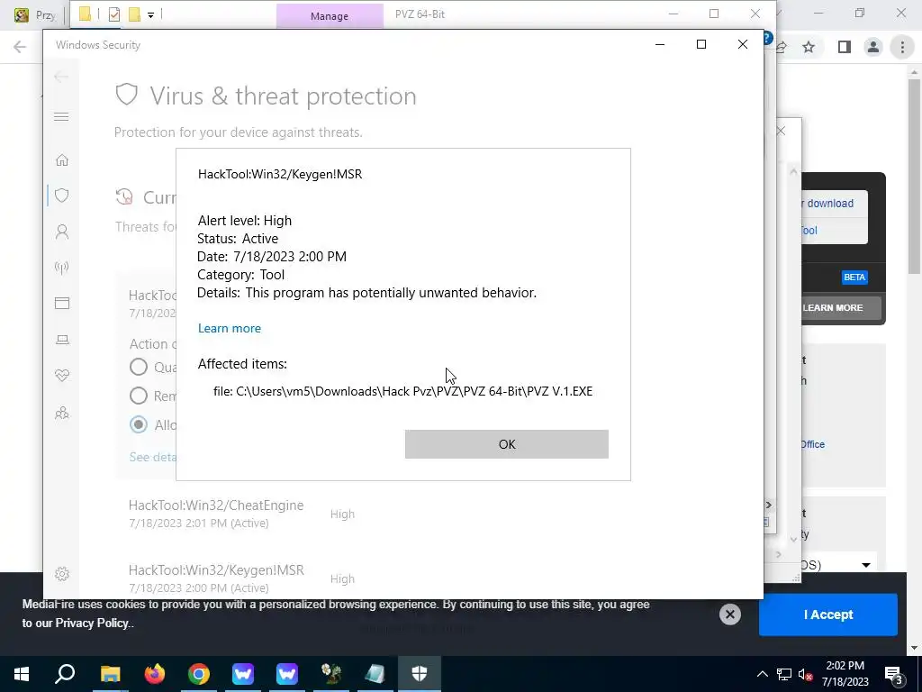Dismiss the MediaFire cookie banner with X
This screenshot has height=692, width=922.
pyautogui.click(x=729, y=615)
